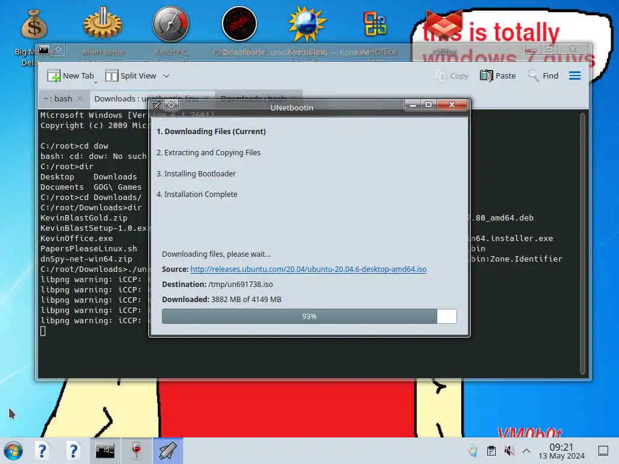Viewport: 619px width, 464px height.
Task: Close the UNetbootin window
Action: [452, 105]
